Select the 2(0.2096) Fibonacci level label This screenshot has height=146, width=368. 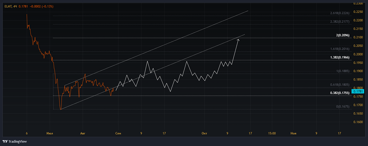click(x=343, y=35)
